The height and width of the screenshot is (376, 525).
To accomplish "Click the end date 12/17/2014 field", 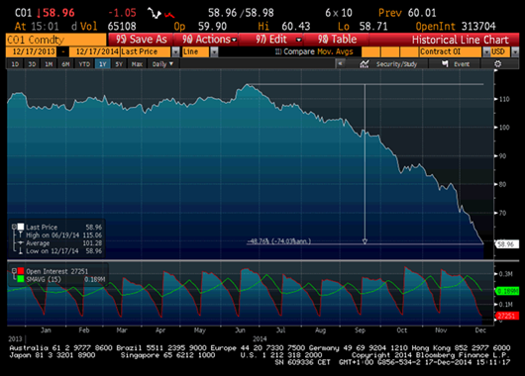I will point(95,51).
